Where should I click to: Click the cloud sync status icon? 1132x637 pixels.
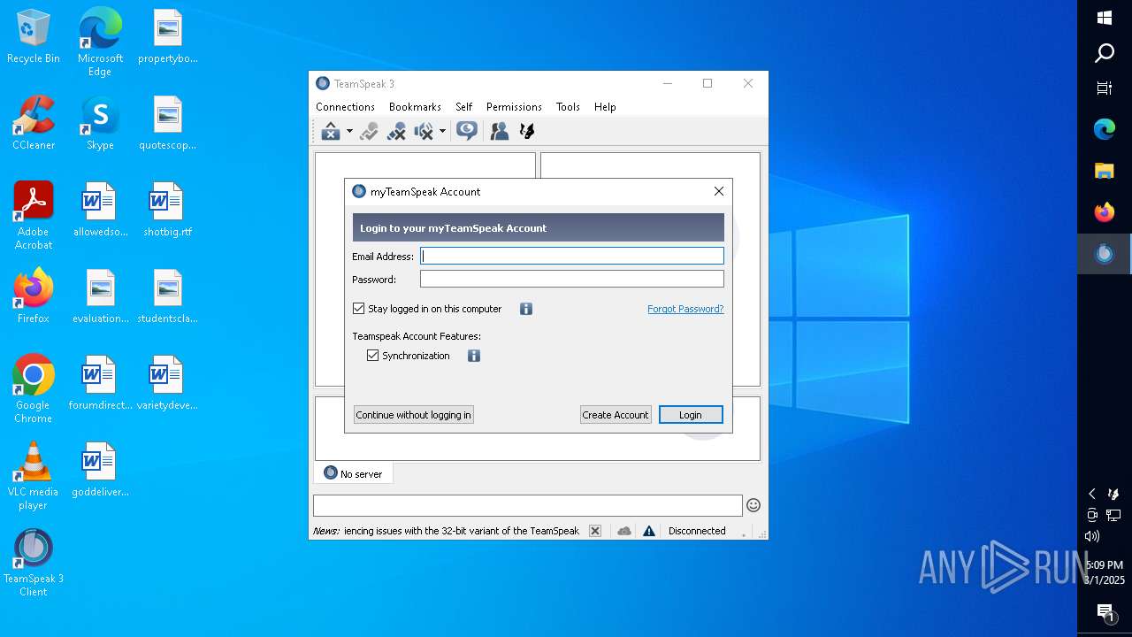click(624, 531)
